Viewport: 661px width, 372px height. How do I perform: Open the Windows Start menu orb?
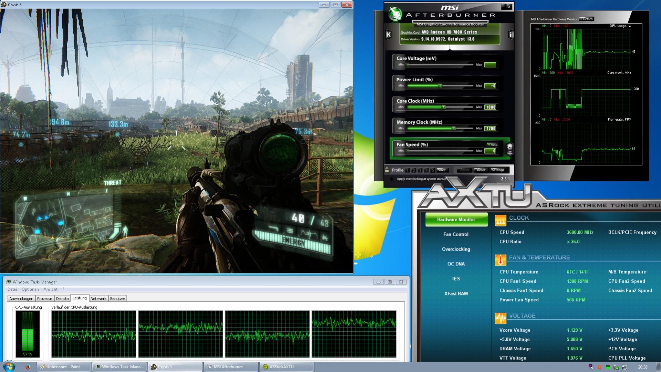point(9,366)
